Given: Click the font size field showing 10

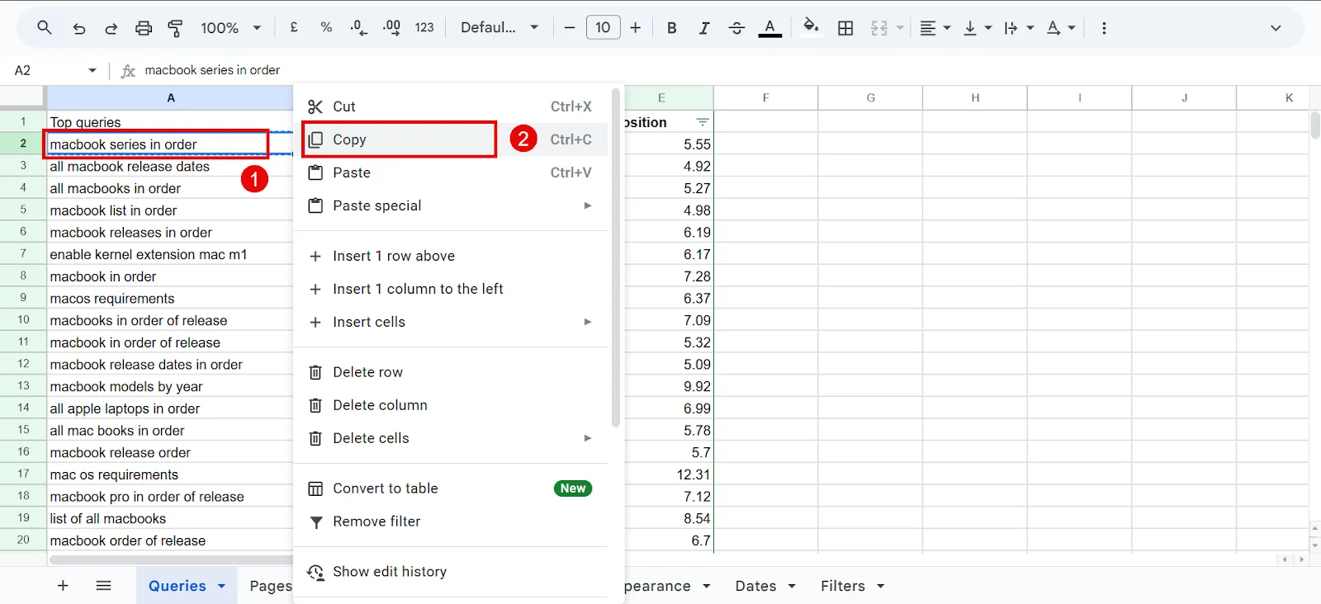Looking at the screenshot, I should (603, 27).
